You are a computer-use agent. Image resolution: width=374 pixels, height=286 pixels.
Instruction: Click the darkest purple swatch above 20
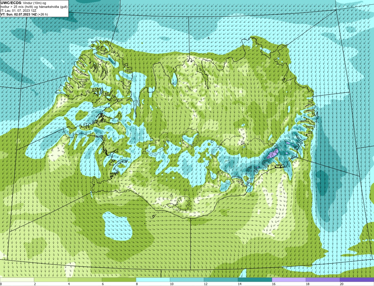tap(357, 280)
